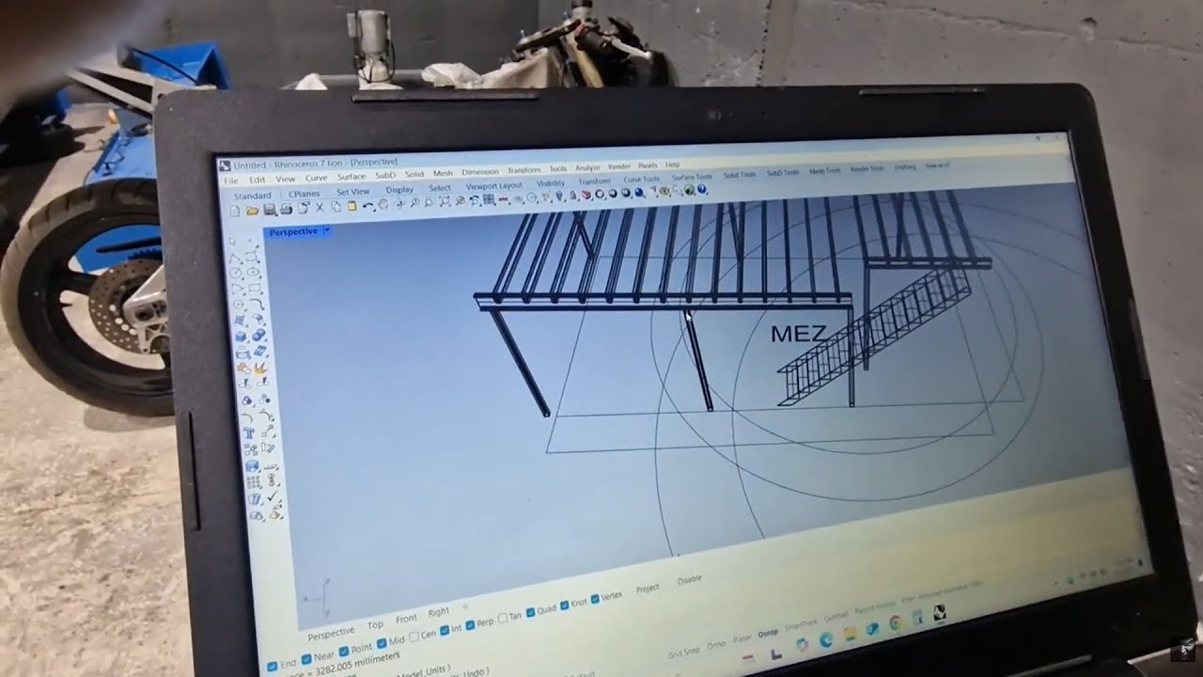Open Chrome from the Windows taskbar

pyautogui.click(x=896, y=622)
